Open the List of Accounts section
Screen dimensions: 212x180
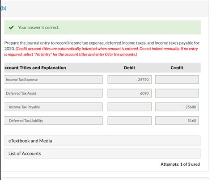tap(102, 154)
